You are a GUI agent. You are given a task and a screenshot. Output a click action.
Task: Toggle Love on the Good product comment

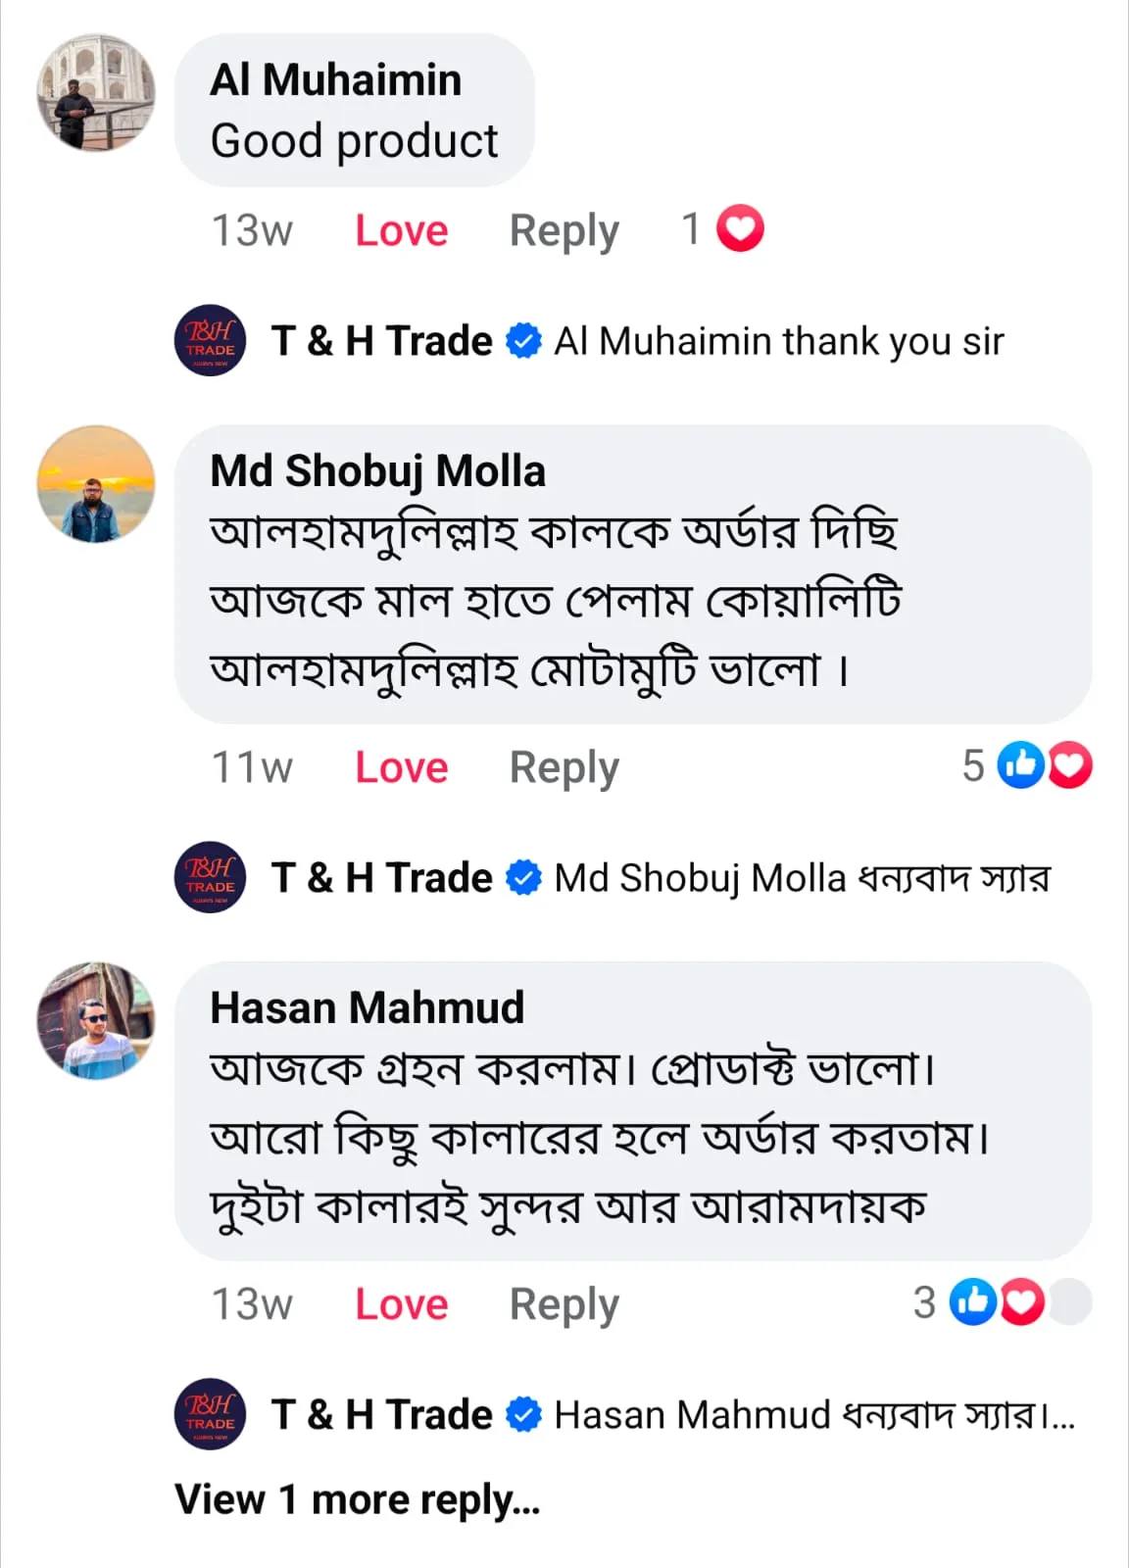pos(401,231)
